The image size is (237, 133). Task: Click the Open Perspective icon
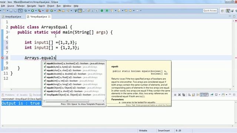coord(222,11)
